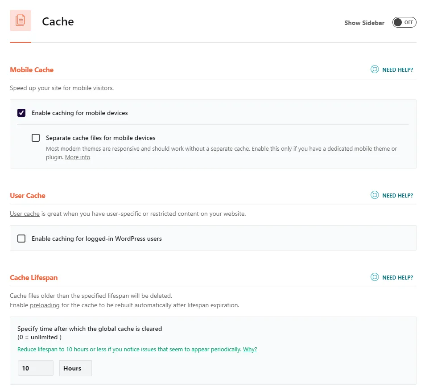Uncheck enable caching for mobile devices
Image resolution: width=425 pixels, height=391 pixels.
click(21, 113)
